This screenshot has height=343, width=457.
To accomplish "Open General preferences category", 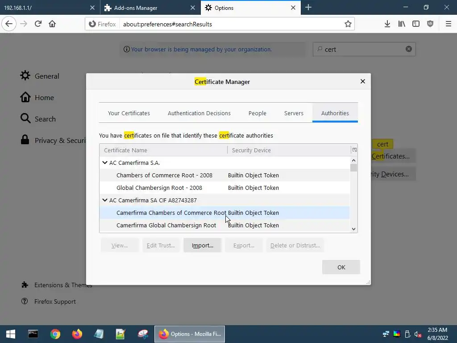I will point(40,76).
